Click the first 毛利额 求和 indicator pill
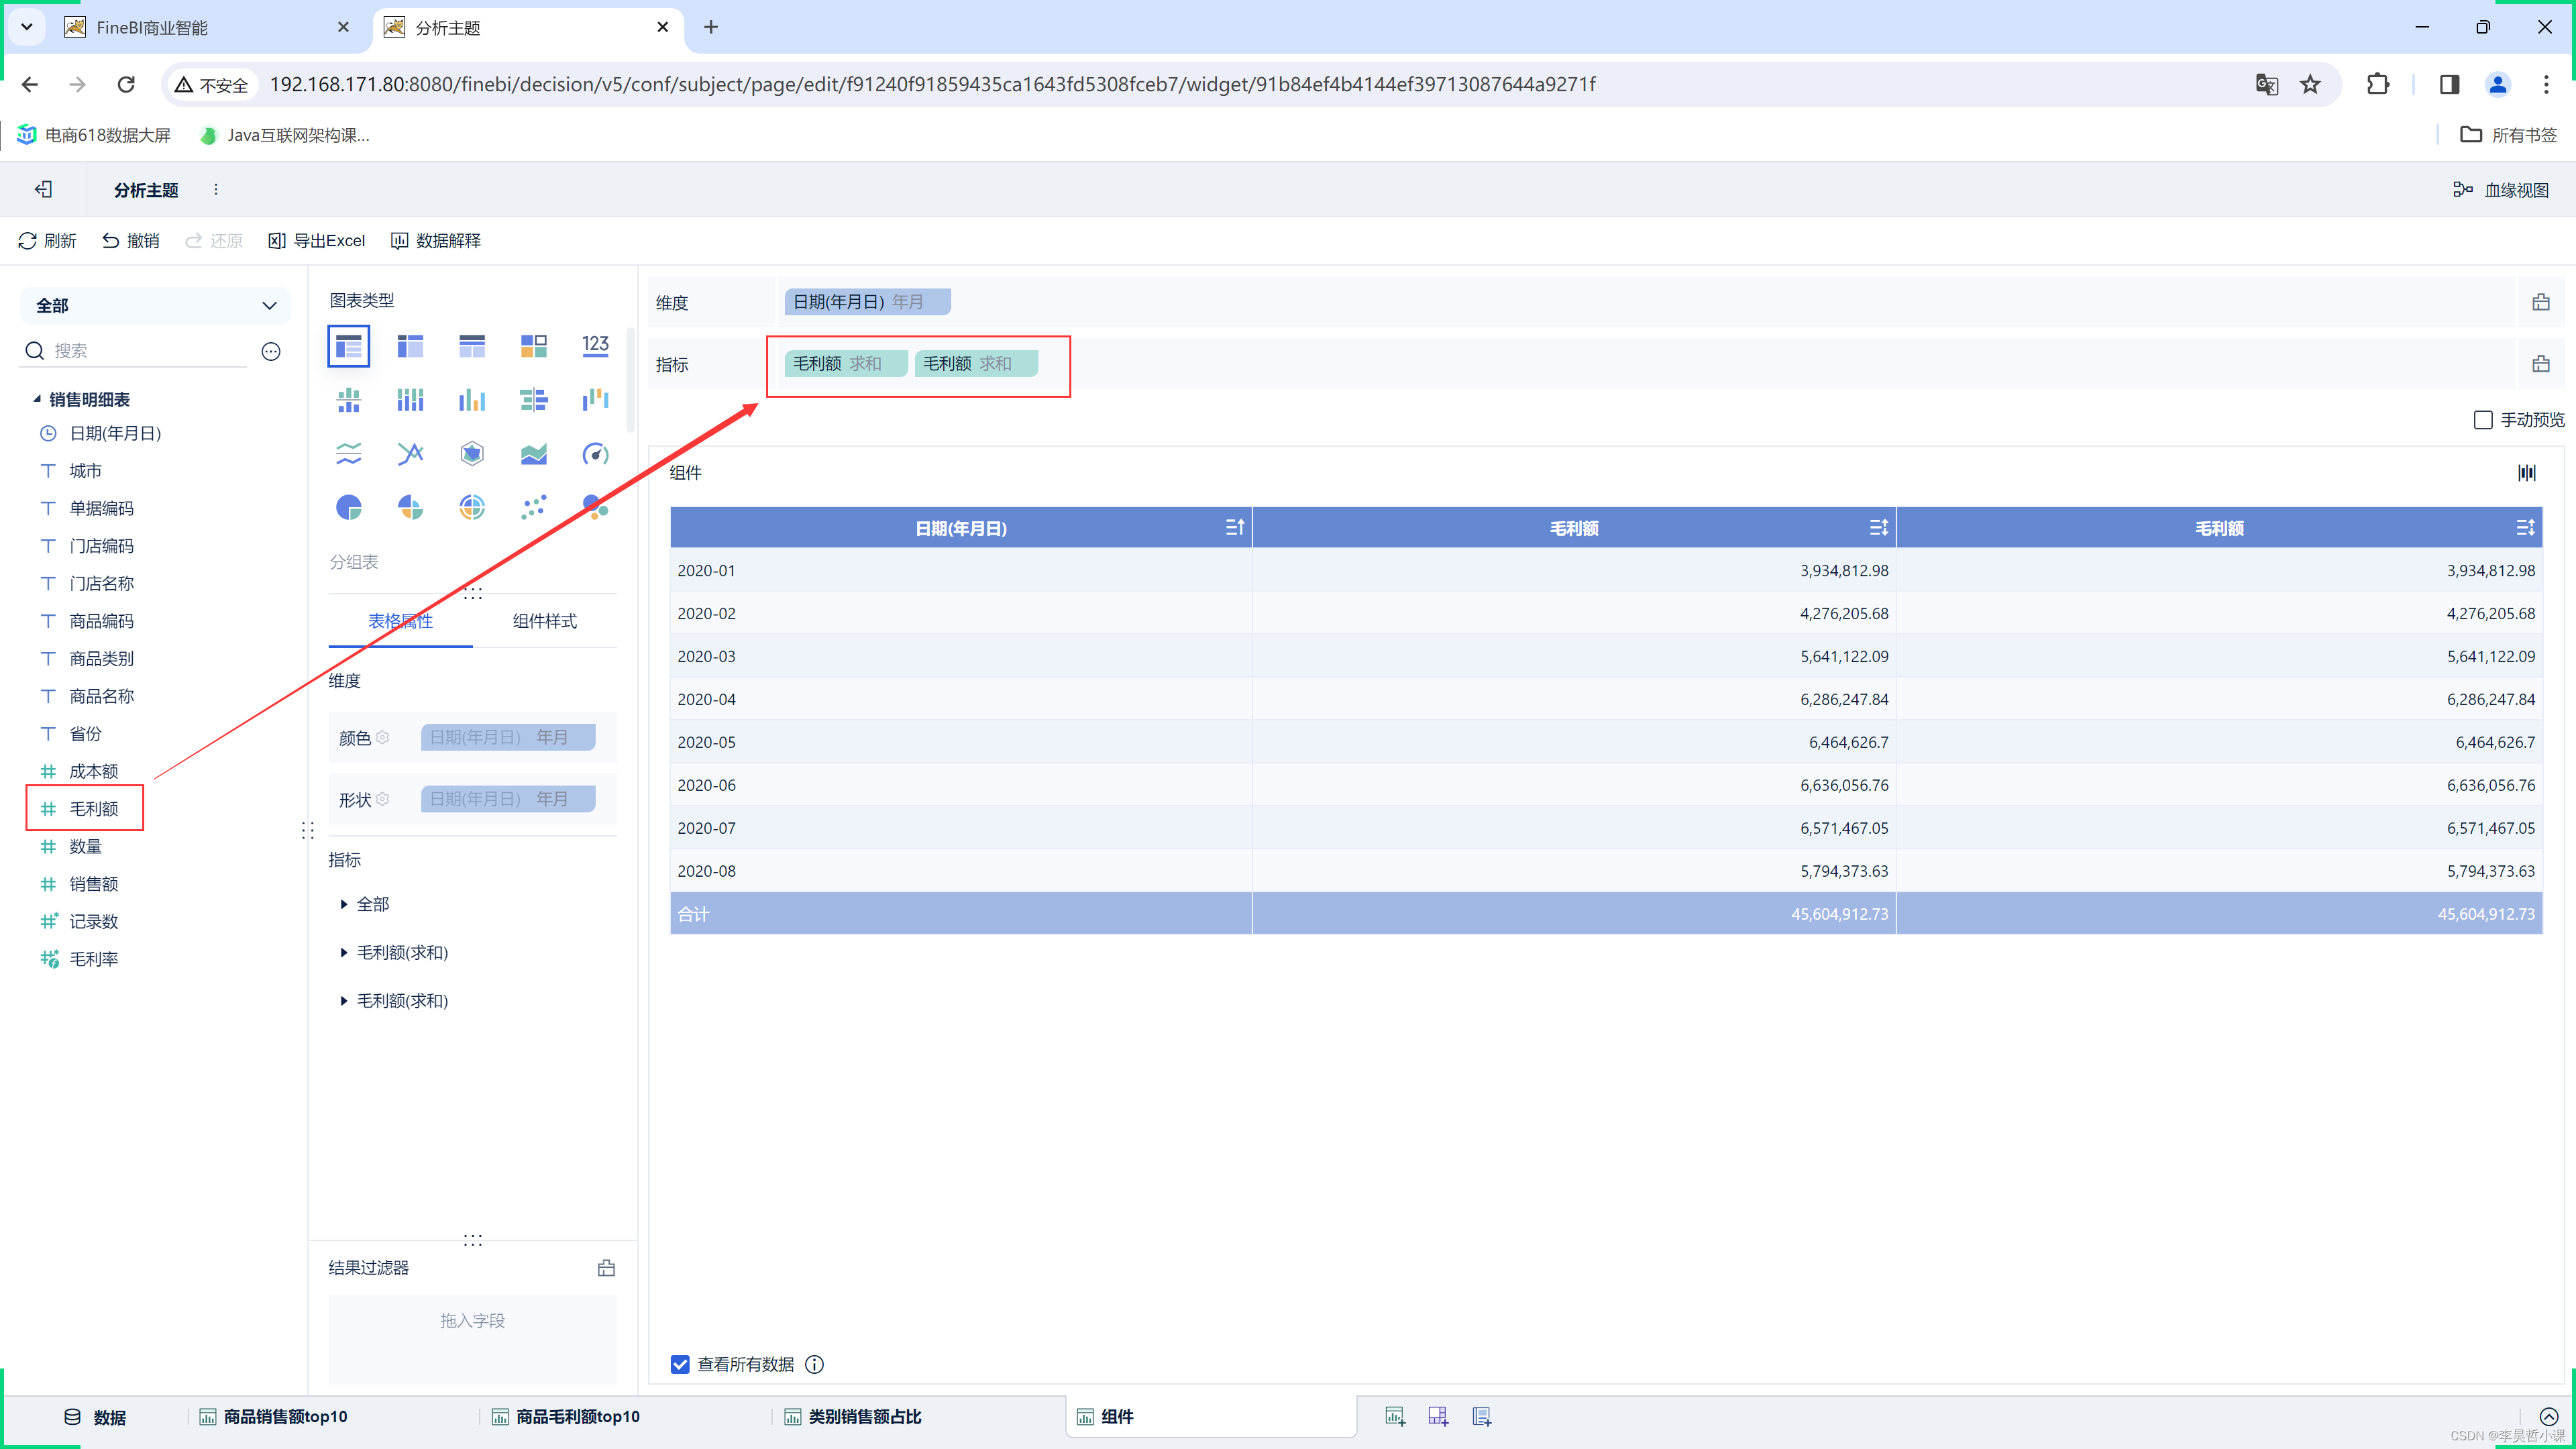The height and width of the screenshot is (1449, 2576). (846, 364)
